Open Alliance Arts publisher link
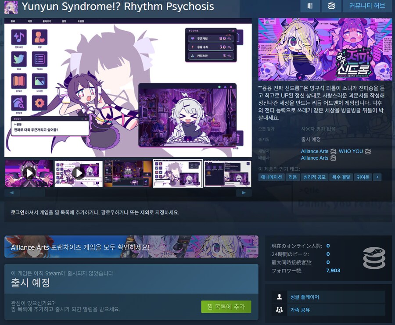 [x=314, y=158]
